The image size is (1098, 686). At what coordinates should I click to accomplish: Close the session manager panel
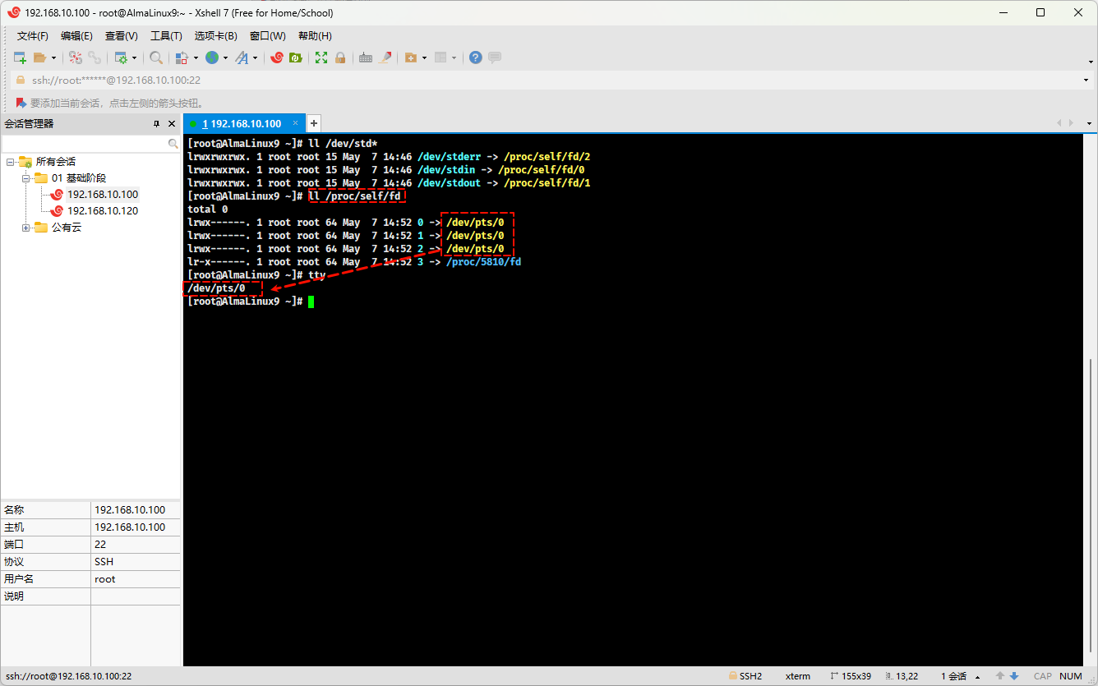point(172,123)
